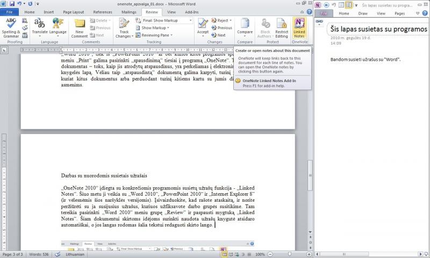
Task: Run Spelling & Grammar check
Action: 11,28
